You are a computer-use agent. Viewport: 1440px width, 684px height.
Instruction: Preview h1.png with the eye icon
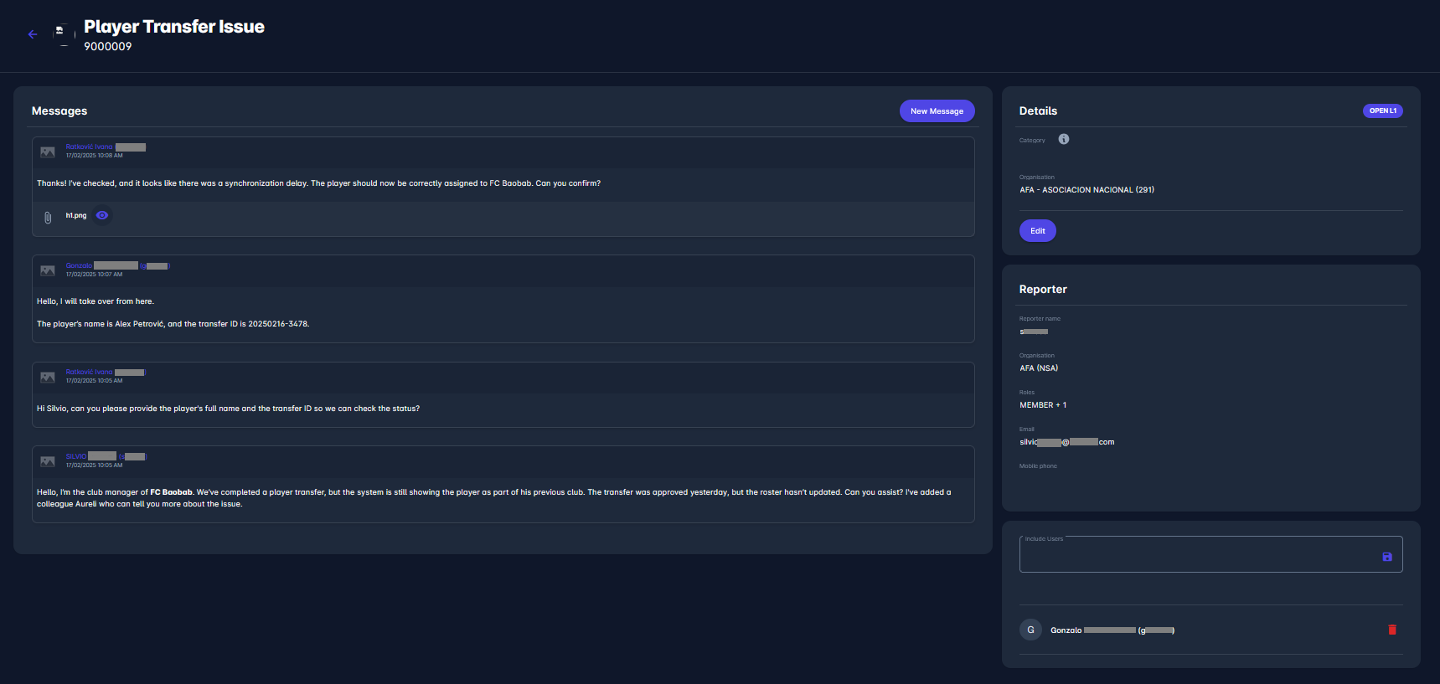pos(102,215)
